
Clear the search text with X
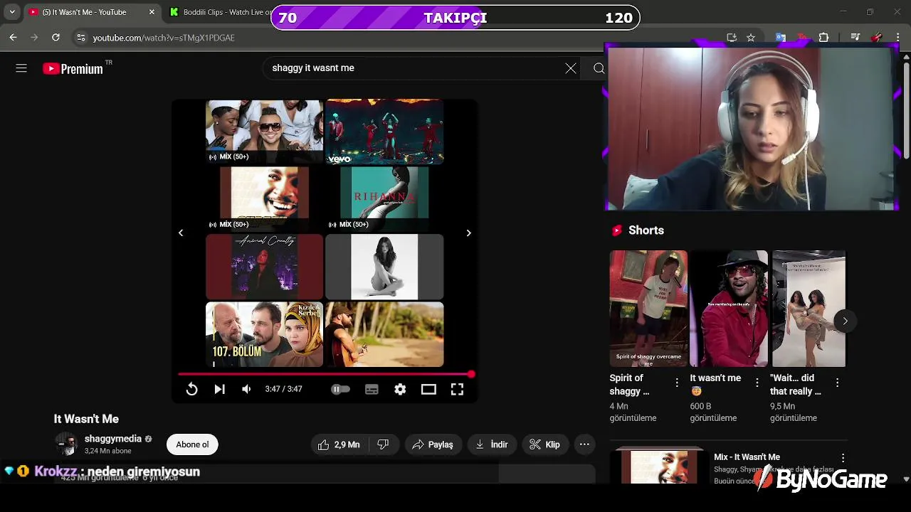(571, 68)
